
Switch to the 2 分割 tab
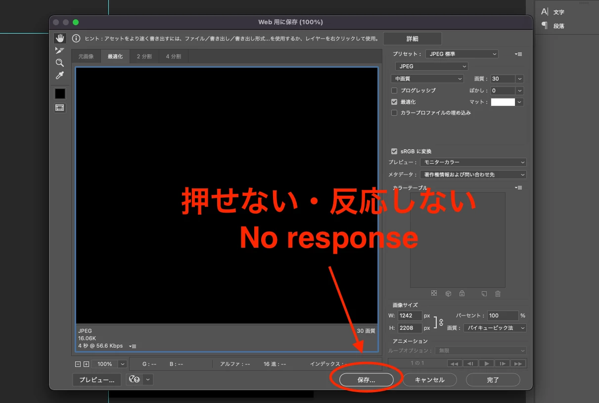pos(144,56)
